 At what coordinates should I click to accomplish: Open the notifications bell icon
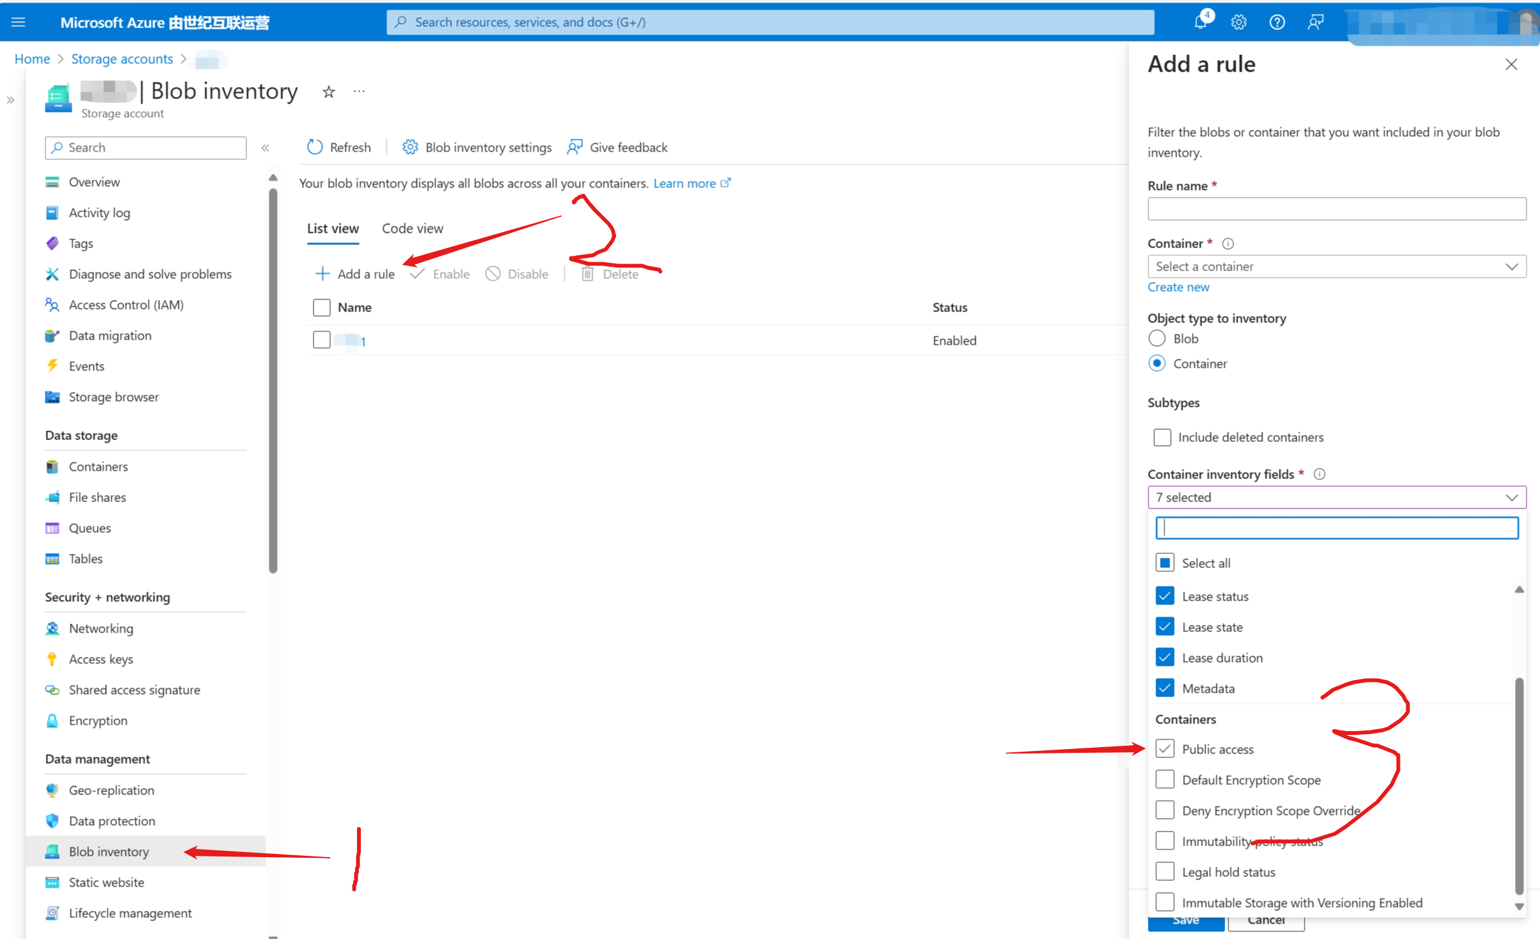click(1200, 22)
